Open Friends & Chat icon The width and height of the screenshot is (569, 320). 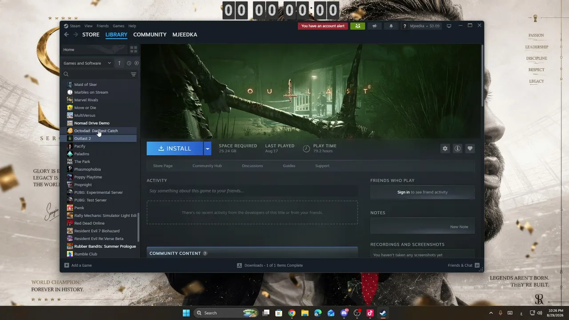point(477,265)
